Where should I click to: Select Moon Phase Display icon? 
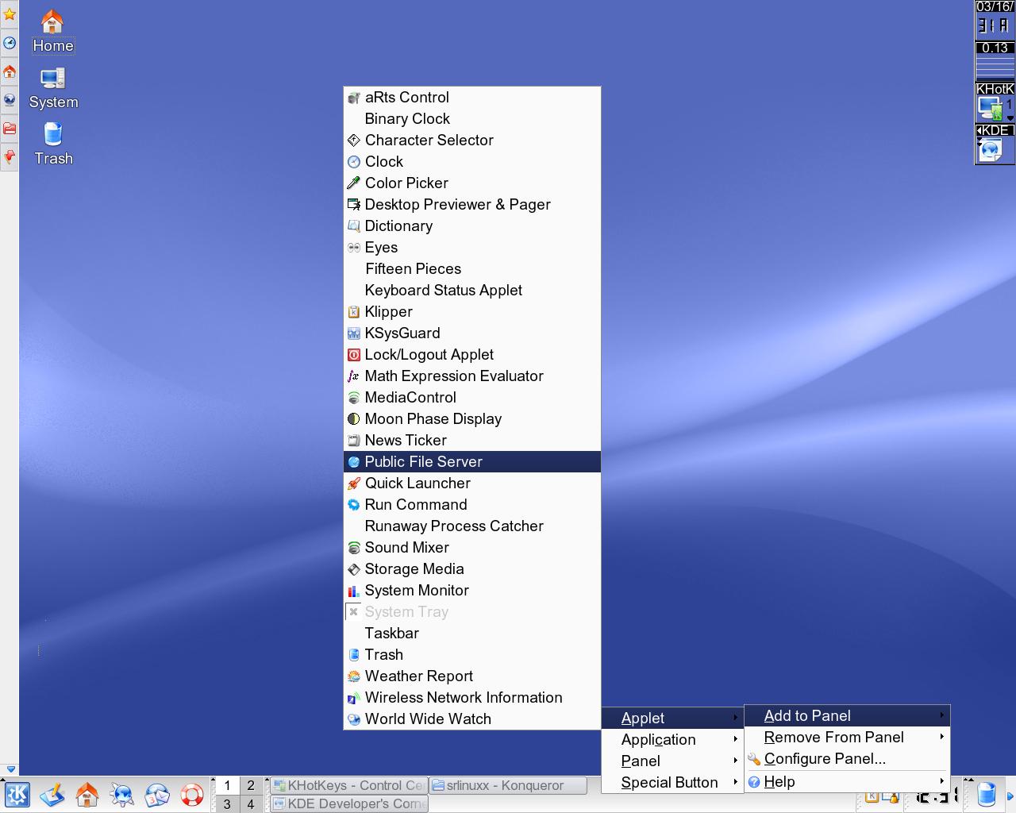point(354,419)
